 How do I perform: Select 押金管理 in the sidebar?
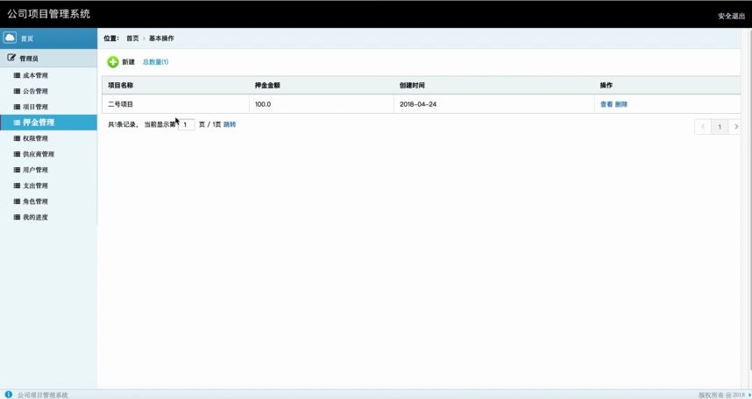[48, 122]
